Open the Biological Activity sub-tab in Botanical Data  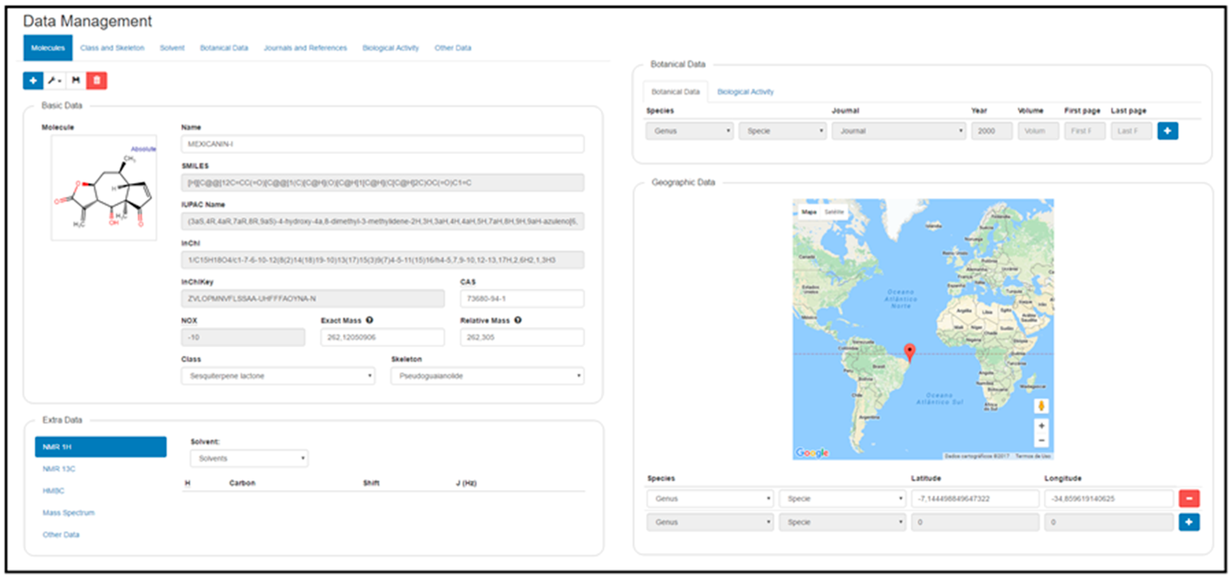pos(745,92)
